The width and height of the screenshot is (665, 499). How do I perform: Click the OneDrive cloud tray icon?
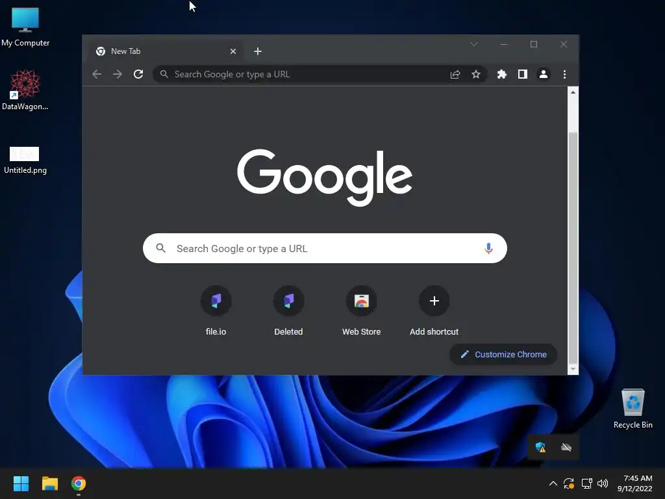566,447
